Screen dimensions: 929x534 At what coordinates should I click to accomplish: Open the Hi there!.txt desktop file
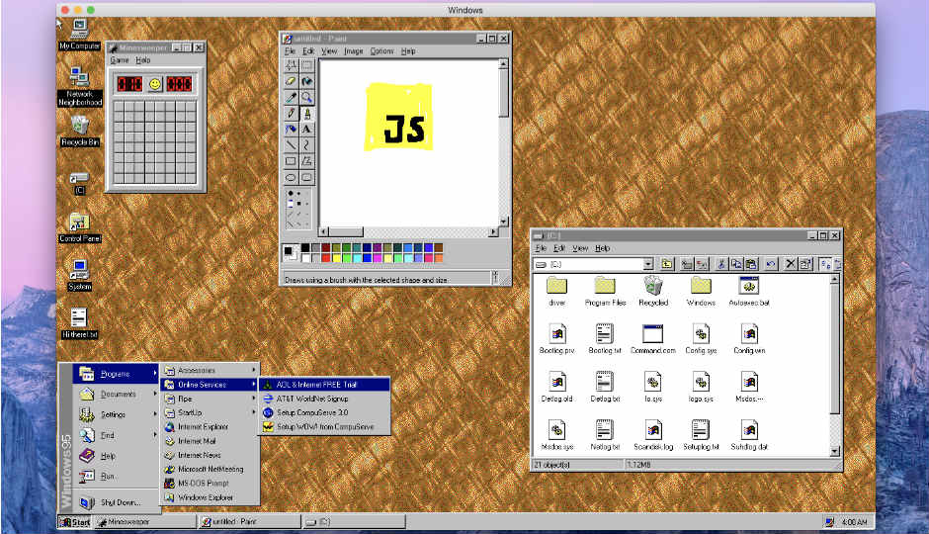pyautogui.click(x=79, y=323)
